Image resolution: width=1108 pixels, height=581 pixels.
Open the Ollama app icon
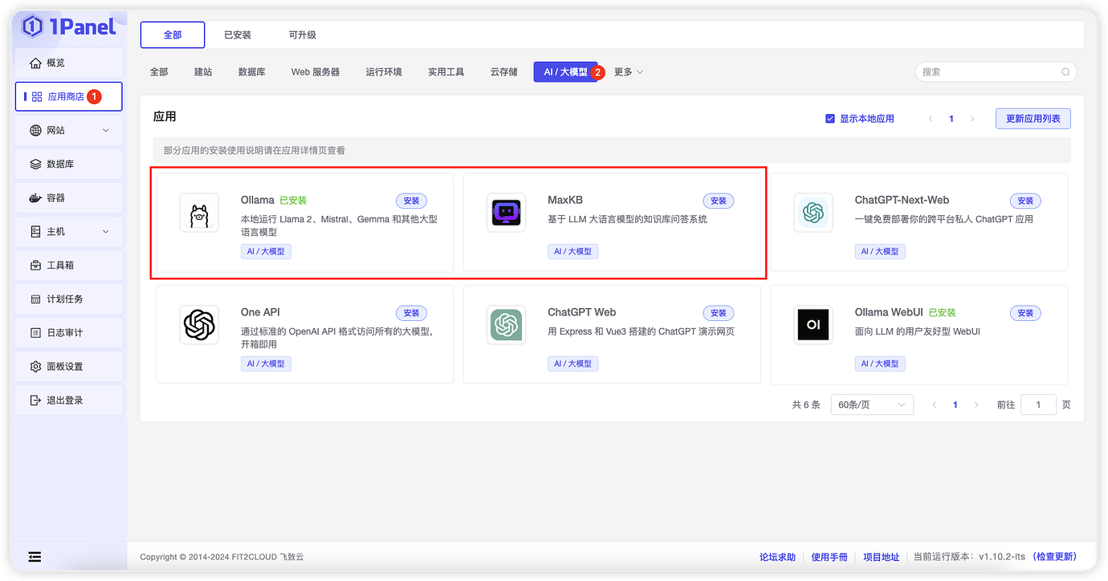pyautogui.click(x=199, y=212)
